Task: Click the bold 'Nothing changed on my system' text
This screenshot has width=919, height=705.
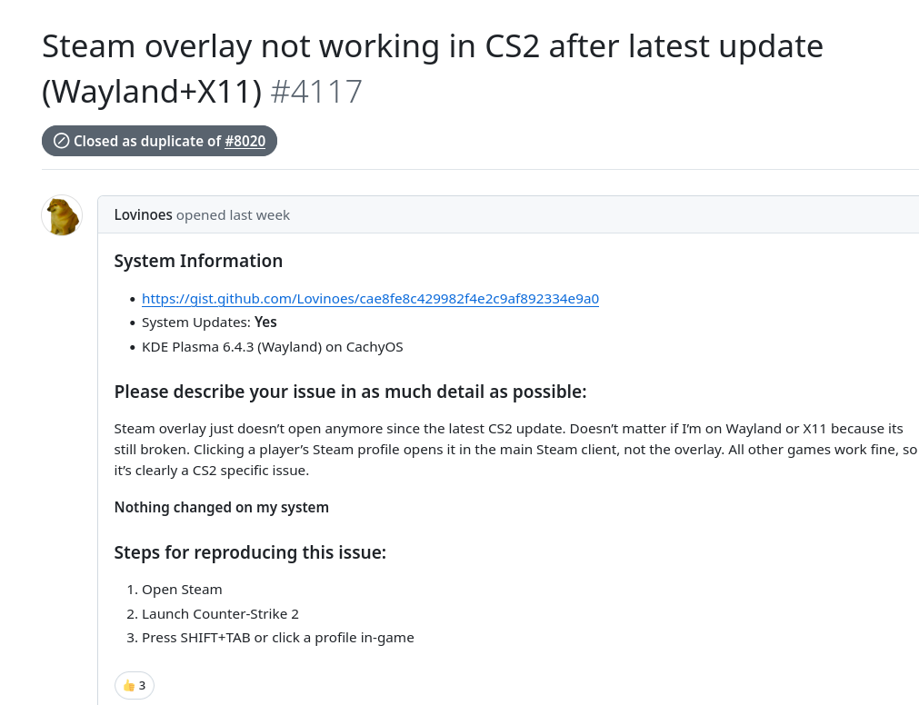Action: 221,507
